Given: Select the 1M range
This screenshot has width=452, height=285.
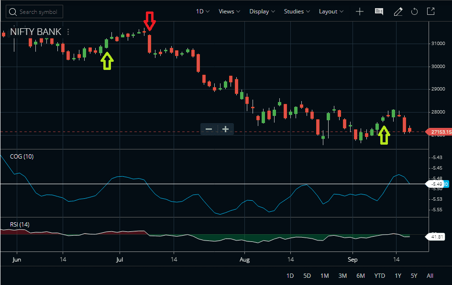Looking at the screenshot, I should coord(325,276).
